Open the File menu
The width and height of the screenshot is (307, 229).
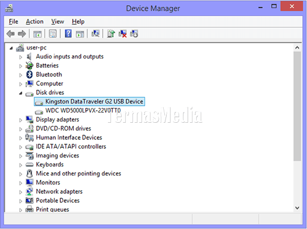[13, 22]
